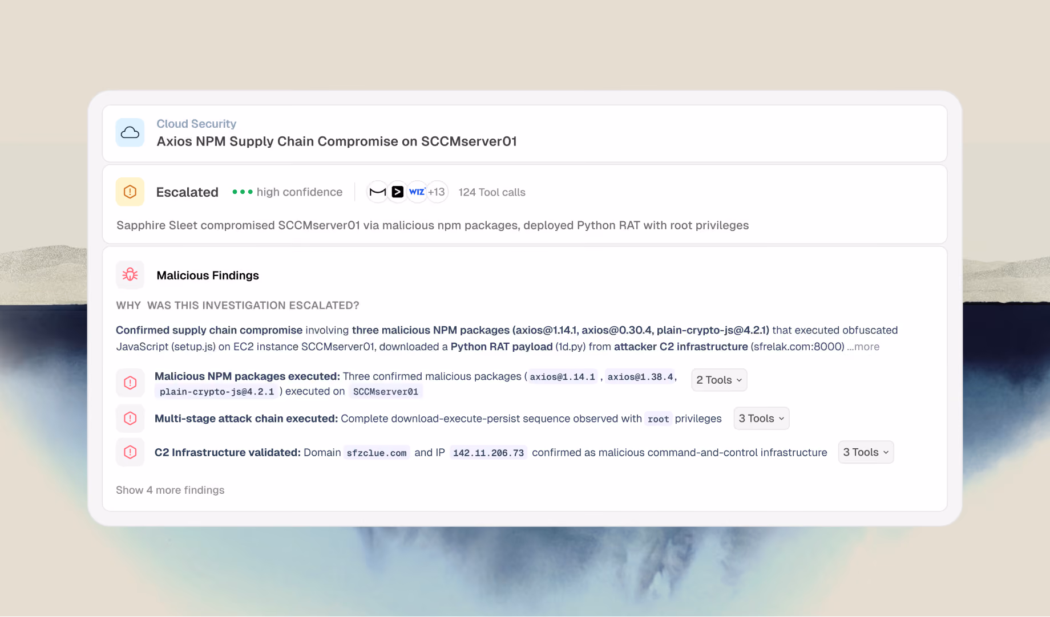This screenshot has width=1050, height=617.
Task: Click the black terminal arrow integration icon
Action: (x=398, y=192)
